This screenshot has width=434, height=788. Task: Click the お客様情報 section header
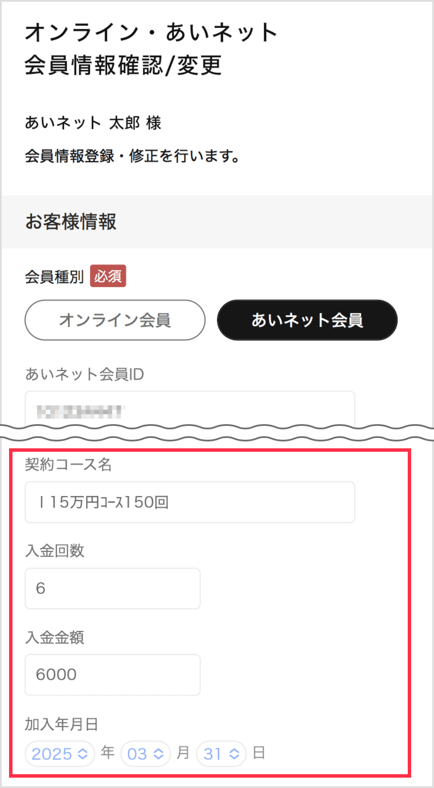71,222
